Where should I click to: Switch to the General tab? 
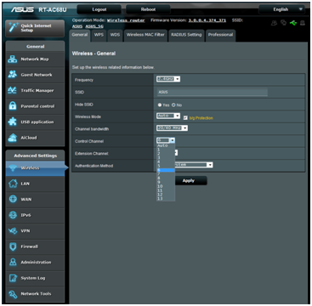(x=80, y=35)
